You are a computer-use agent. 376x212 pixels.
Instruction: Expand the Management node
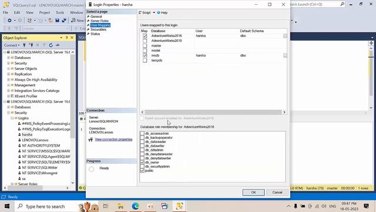point(8,85)
